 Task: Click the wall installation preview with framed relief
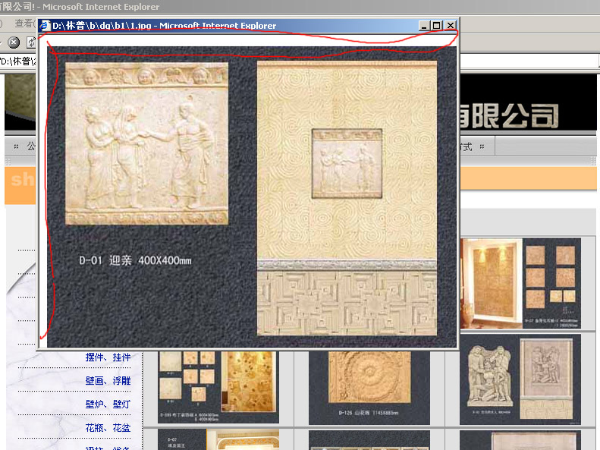(x=347, y=199)
